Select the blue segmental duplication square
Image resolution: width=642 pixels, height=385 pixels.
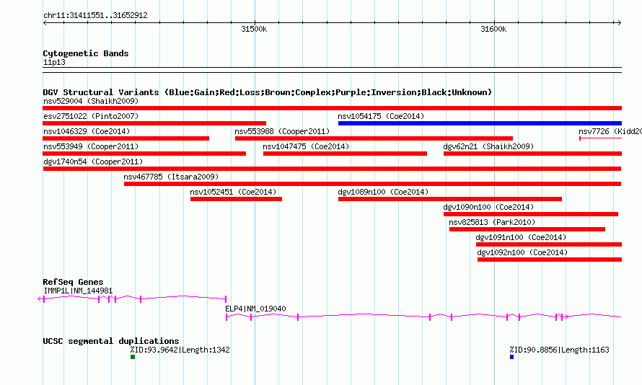pos(512,357)
